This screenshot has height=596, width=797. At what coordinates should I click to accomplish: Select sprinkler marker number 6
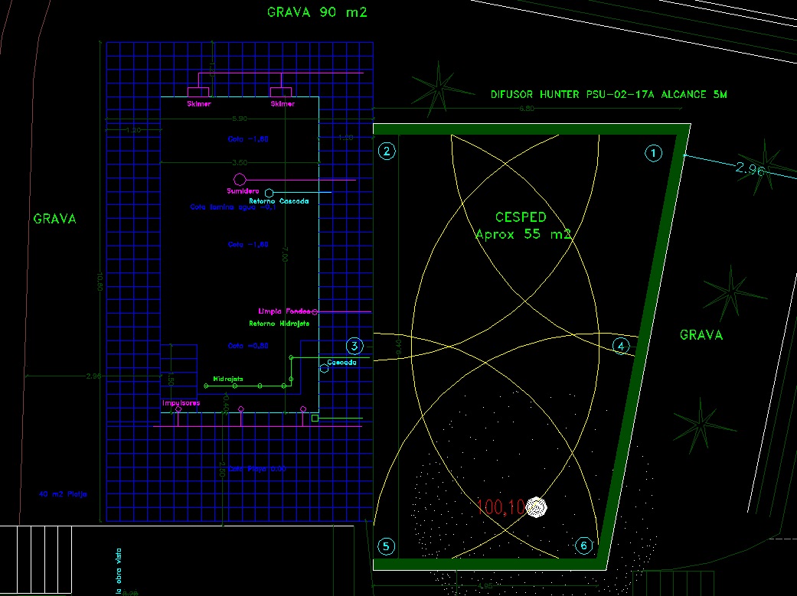point(584,546)
